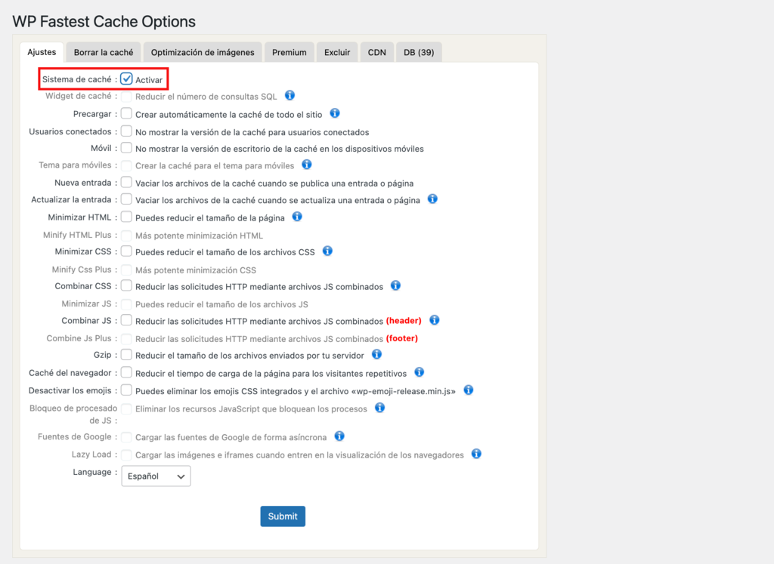Switch to Borrar la caché tab
Image resolution: width=774 pixels, height=564 pixels.
[104, 52]
